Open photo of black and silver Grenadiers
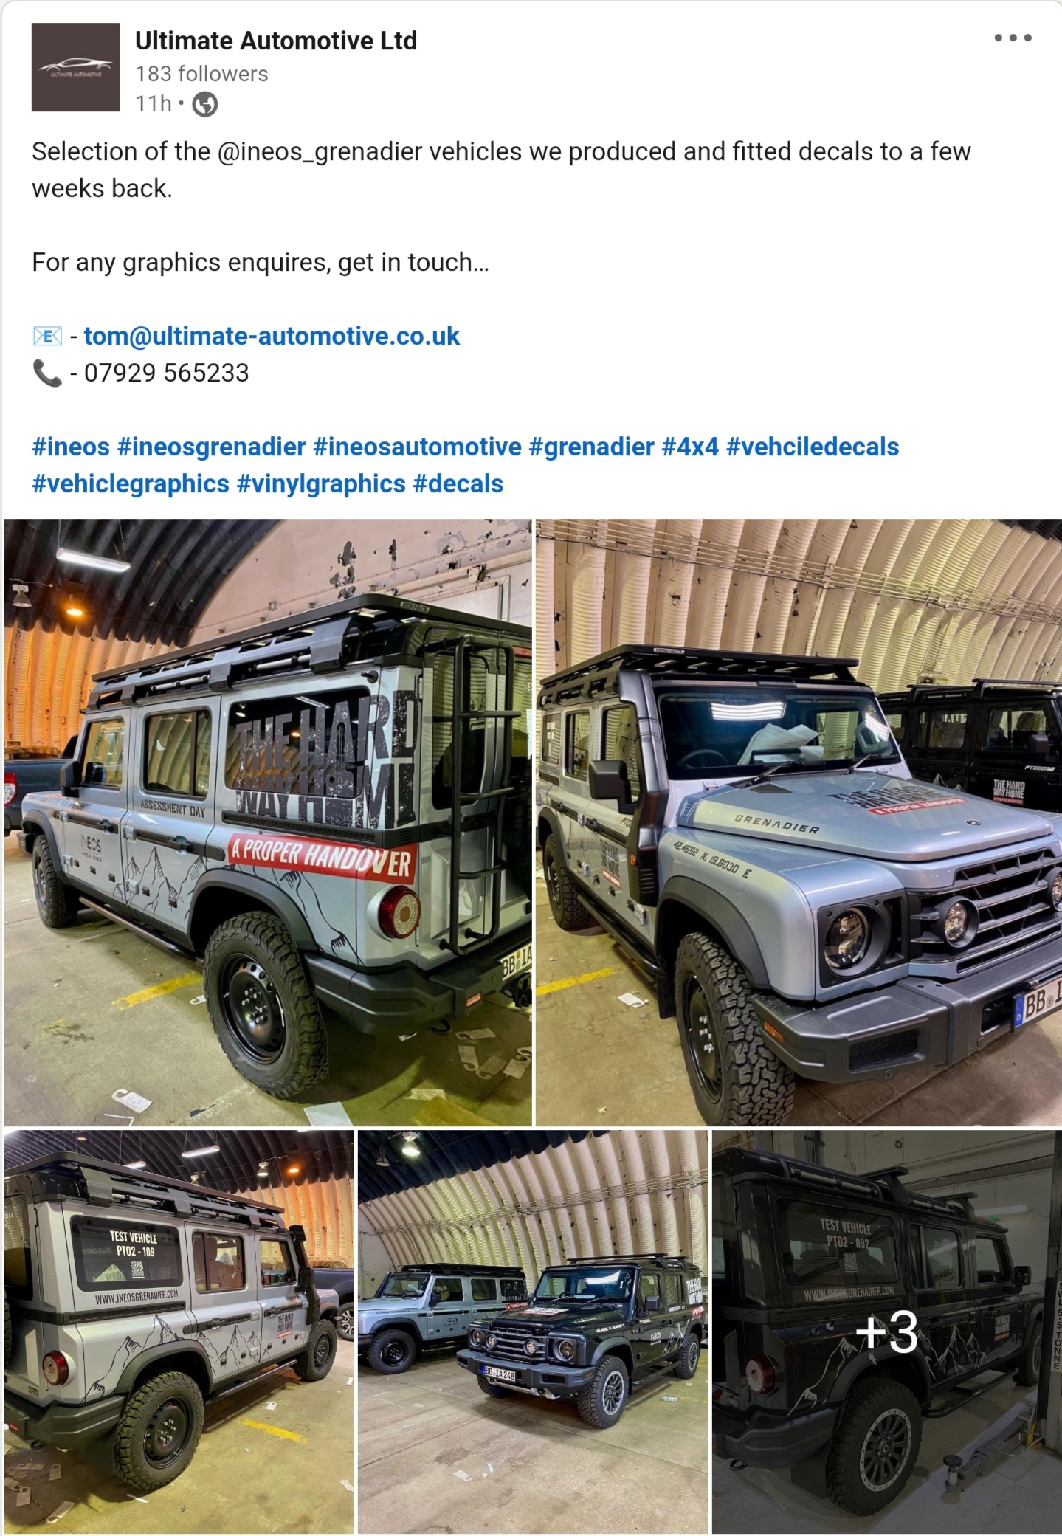This screenshot has height=1536, width=1062. [533, 1332]
